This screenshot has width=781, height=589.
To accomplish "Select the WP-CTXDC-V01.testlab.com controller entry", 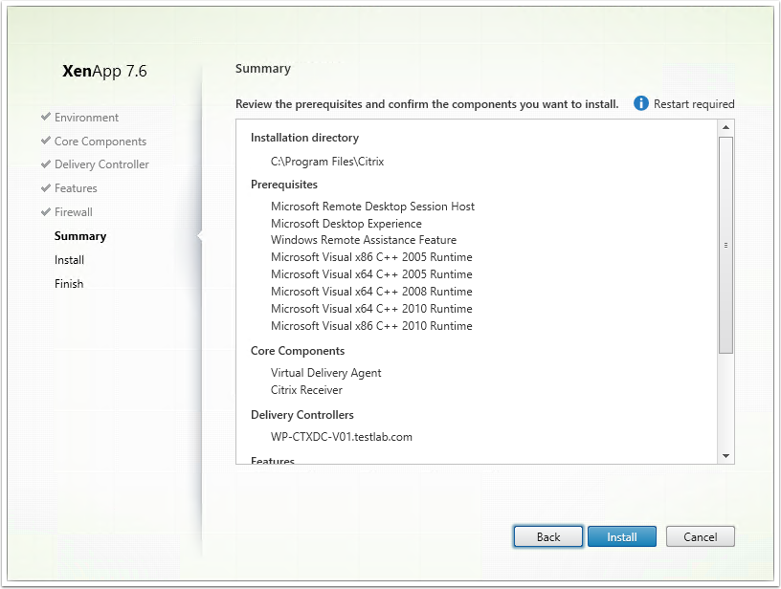I will [341, 437].
